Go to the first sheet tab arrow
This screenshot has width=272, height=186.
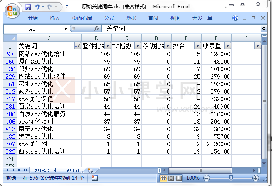pyautogui.click(x=7, y=170)
